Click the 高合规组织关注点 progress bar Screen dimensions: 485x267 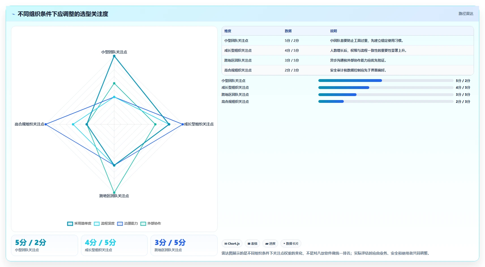(x=386, y=101)
